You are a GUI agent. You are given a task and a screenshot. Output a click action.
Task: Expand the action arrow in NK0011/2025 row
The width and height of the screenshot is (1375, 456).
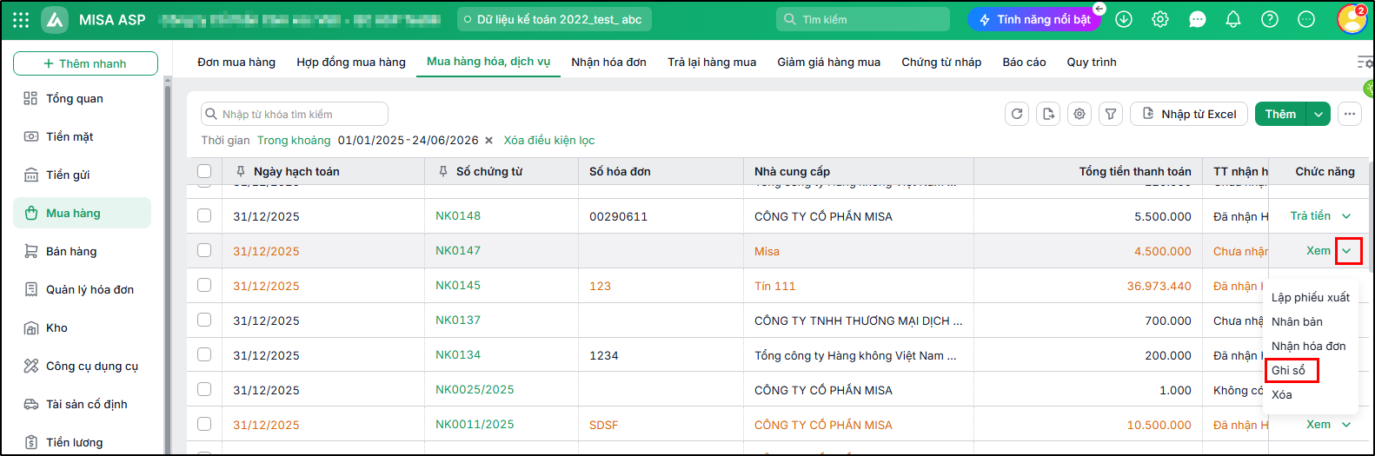click(1346, 425)
